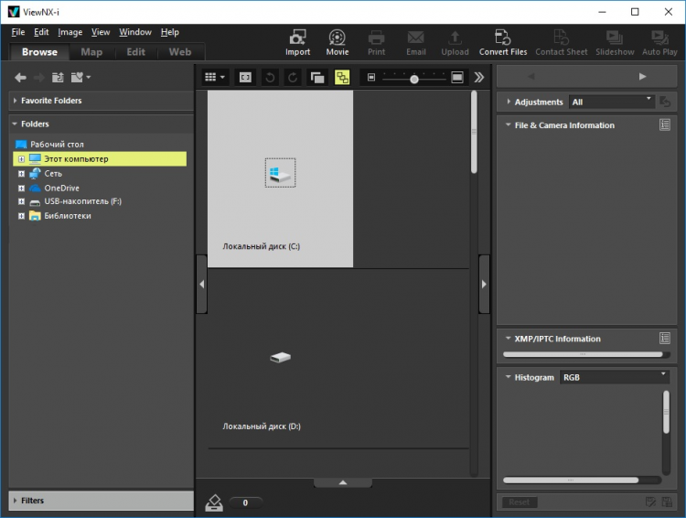Viewport: 686px width, 518px height.
Task: Go up one folder level icon
Action: coord(58,78)
